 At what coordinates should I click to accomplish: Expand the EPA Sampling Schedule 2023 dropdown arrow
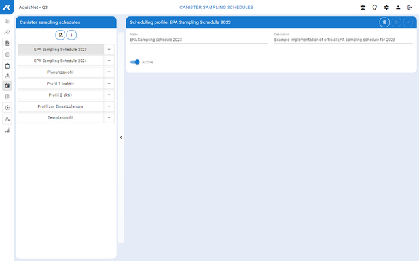pos(109,49)
